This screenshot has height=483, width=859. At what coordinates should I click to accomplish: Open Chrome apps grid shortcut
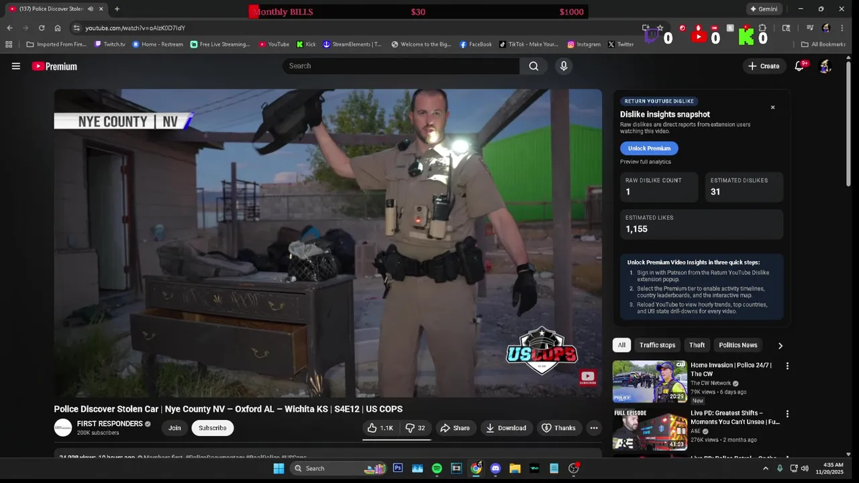[9, 44]
